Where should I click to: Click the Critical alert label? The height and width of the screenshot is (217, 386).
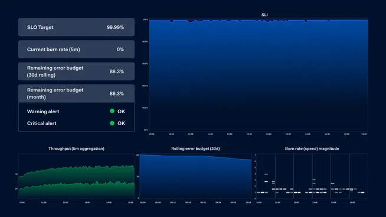(41, 123)
